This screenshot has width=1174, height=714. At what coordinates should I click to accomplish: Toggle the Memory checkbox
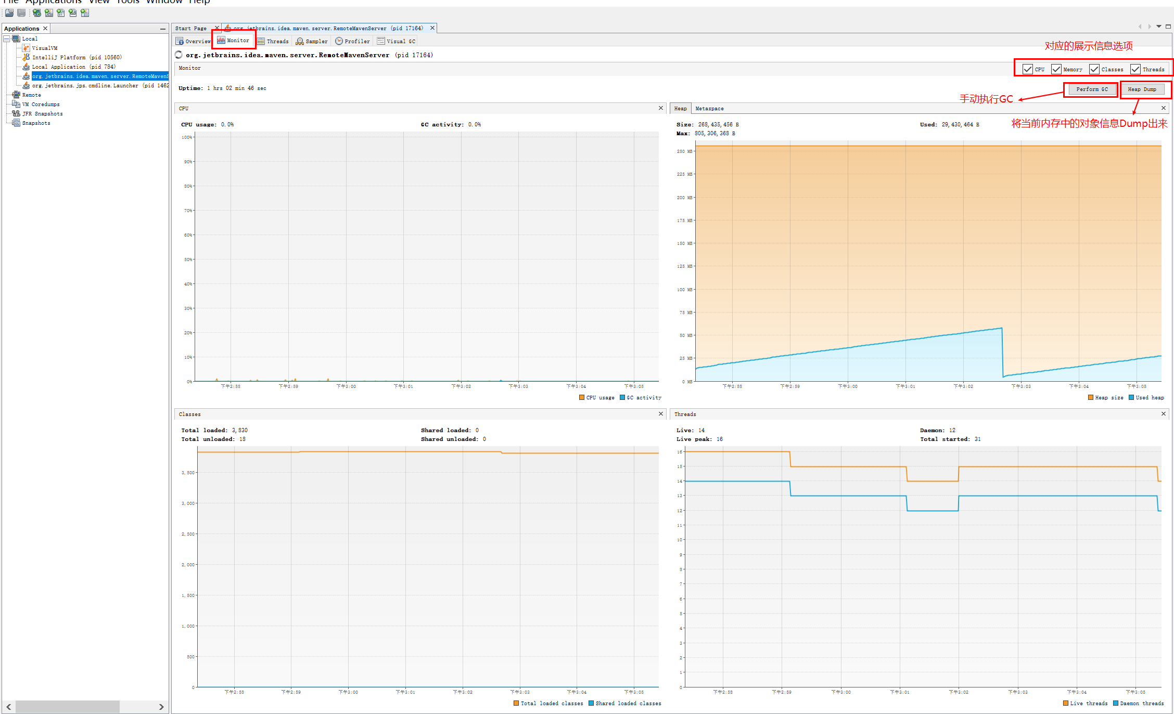point(1056,69)
